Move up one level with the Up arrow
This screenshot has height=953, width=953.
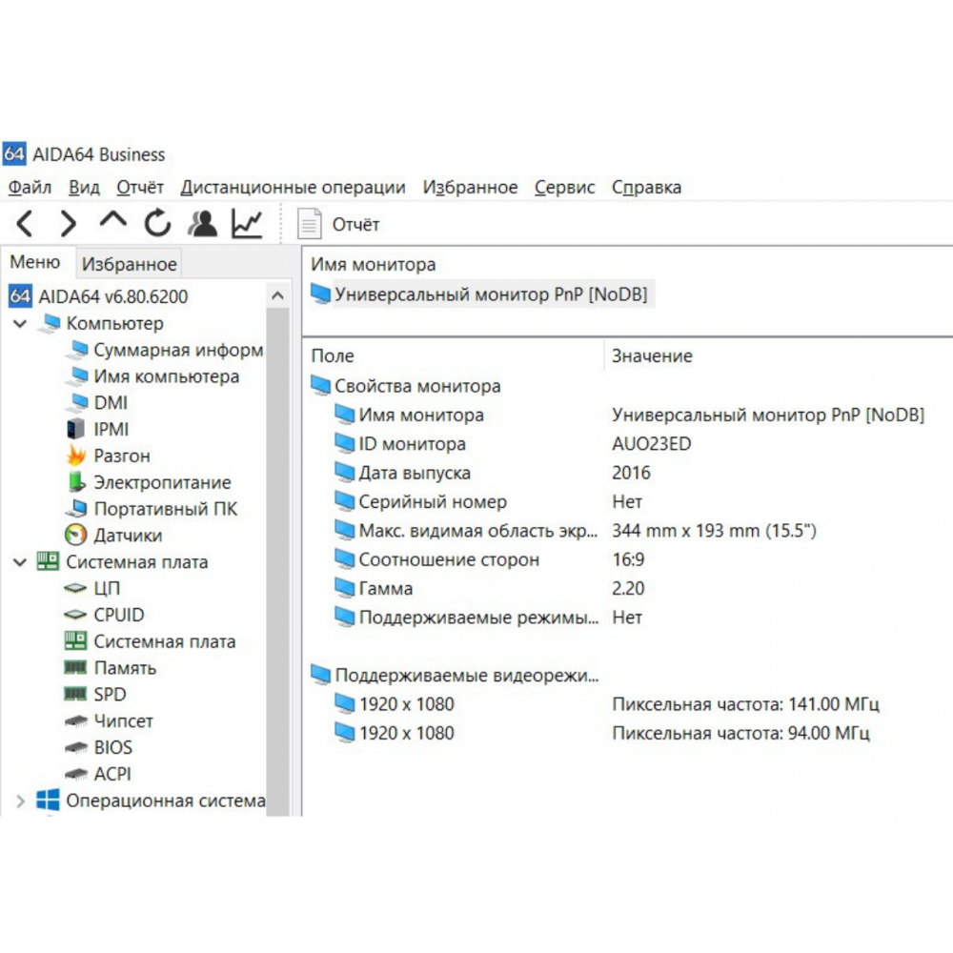point(113,220)
